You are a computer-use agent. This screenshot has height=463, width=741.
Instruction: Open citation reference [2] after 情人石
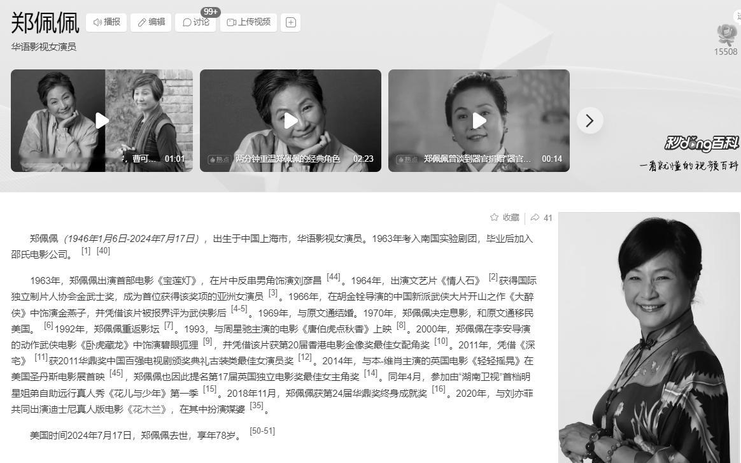pos(493,277)
